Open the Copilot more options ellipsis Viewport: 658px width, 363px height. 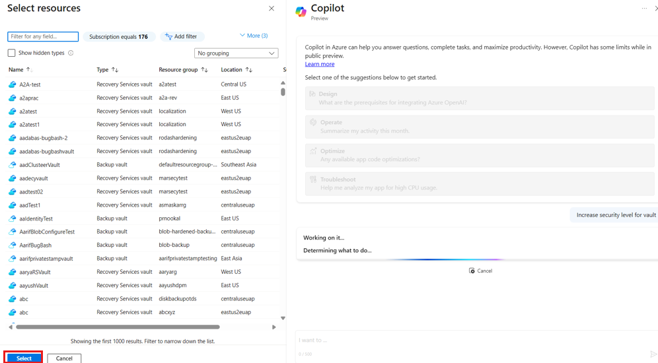[644, 9]
